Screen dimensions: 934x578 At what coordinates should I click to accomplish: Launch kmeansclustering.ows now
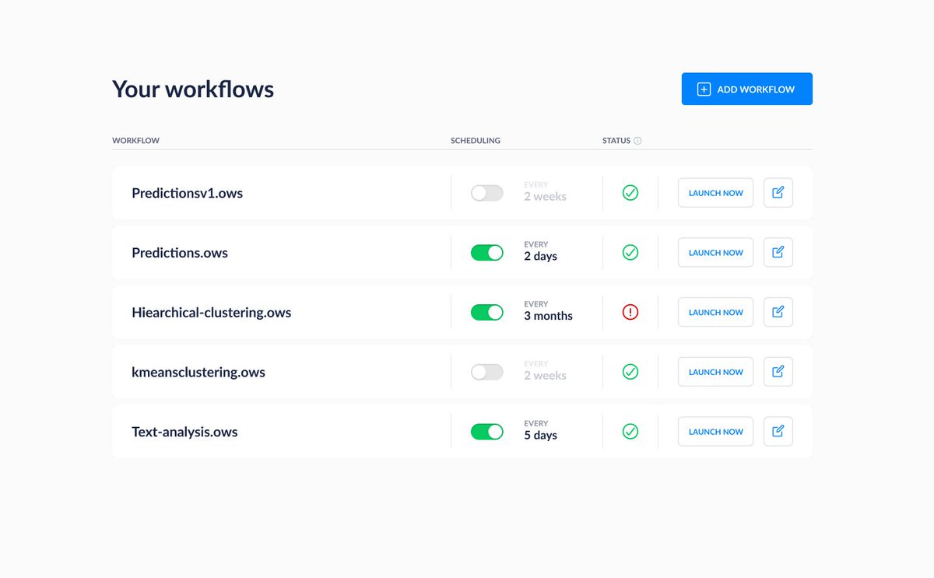(x=715, y=372)
